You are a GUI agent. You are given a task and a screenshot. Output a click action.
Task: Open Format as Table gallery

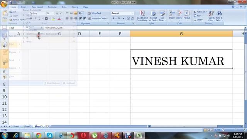(x=153, y=16)
